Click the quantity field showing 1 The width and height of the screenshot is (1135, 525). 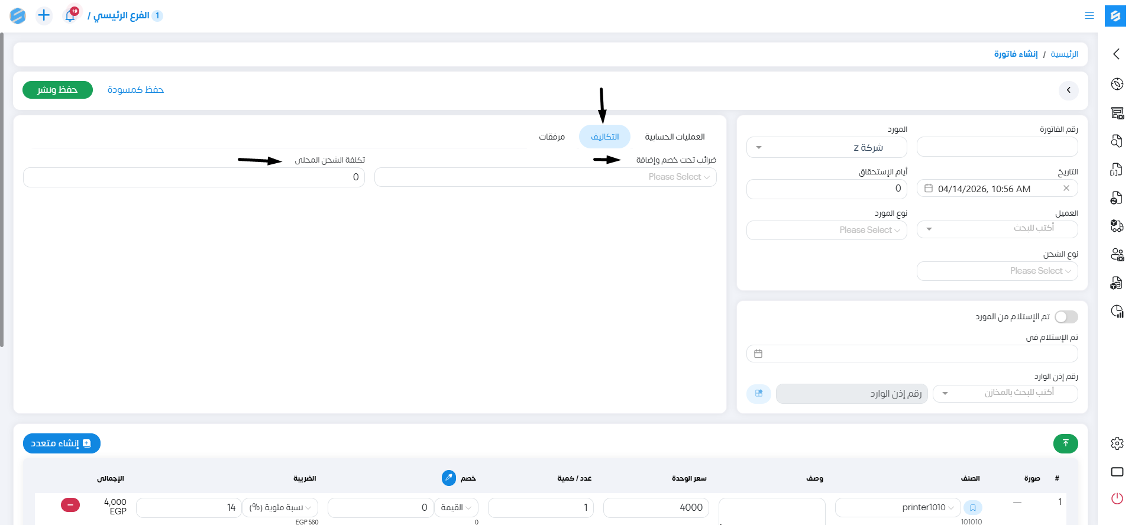point(541,507)
